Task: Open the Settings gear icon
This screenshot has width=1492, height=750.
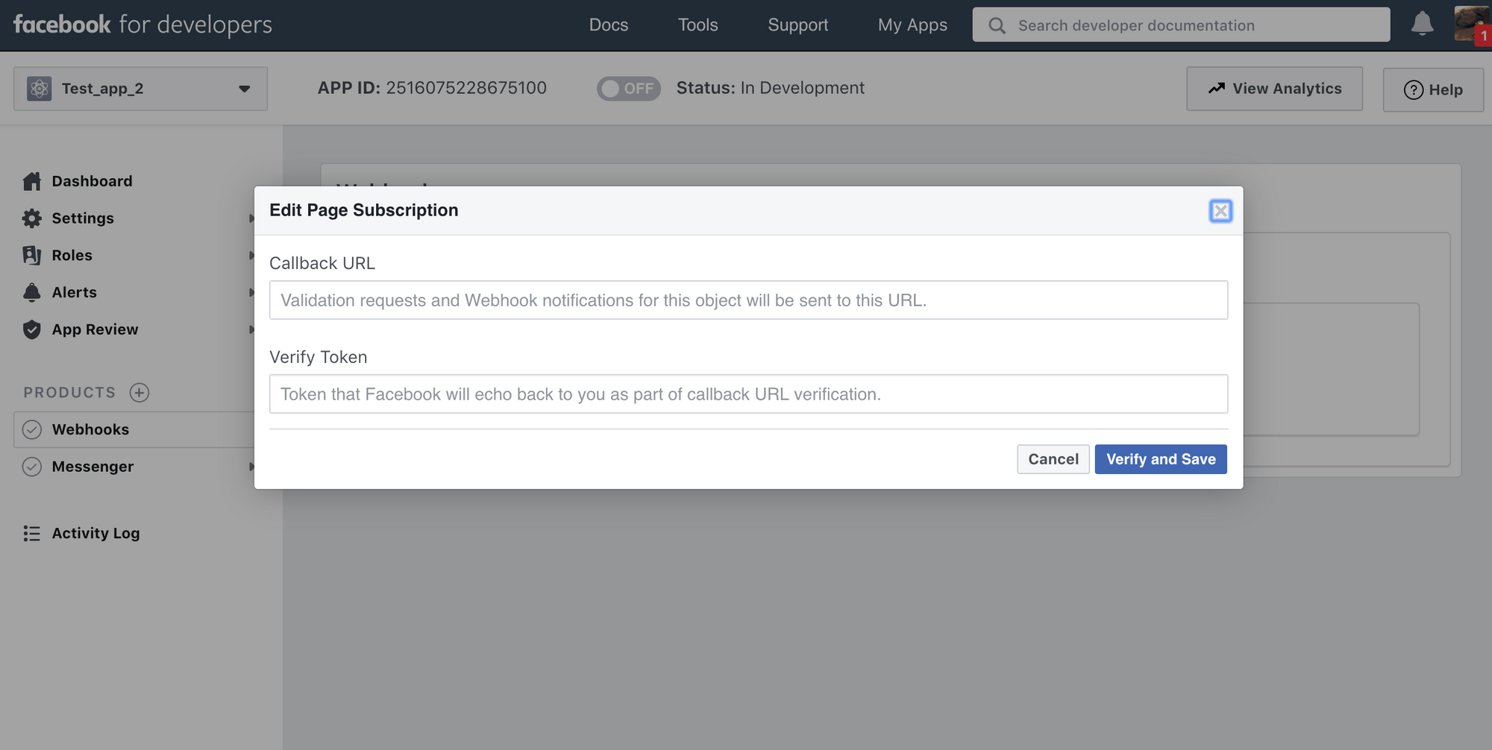Action: [x=32, y=218]
